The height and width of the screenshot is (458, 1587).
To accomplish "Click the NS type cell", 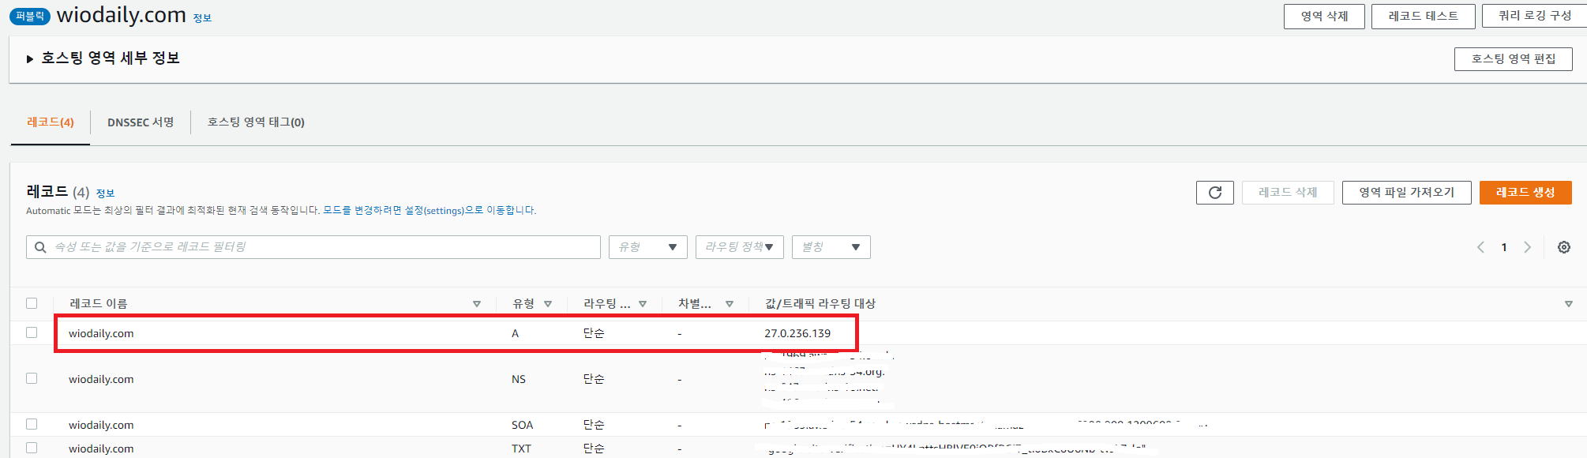I will coord(519,379).
